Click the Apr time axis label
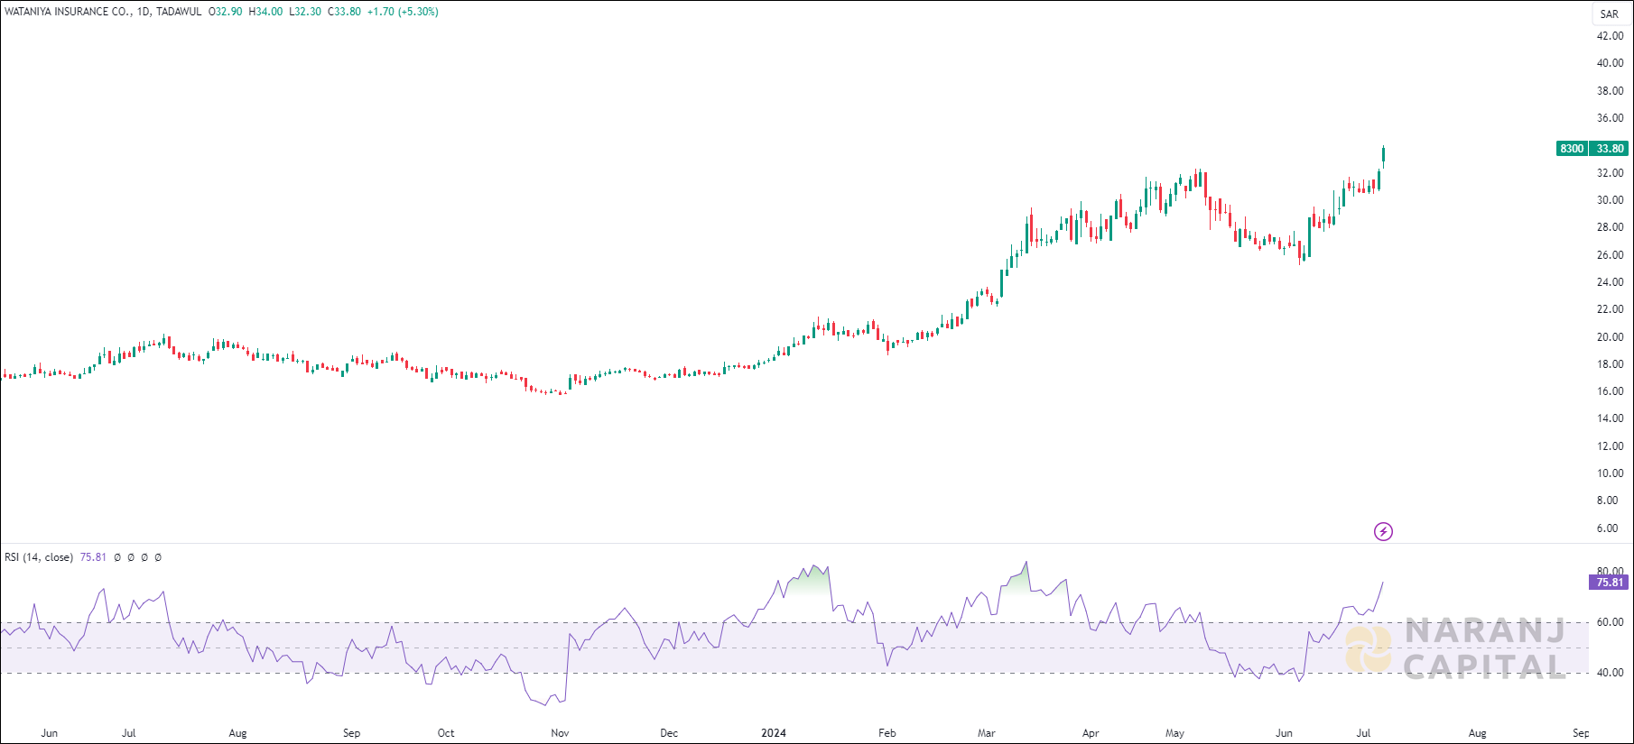This screenshot has width=1634, height=744. click(1091, 733)
